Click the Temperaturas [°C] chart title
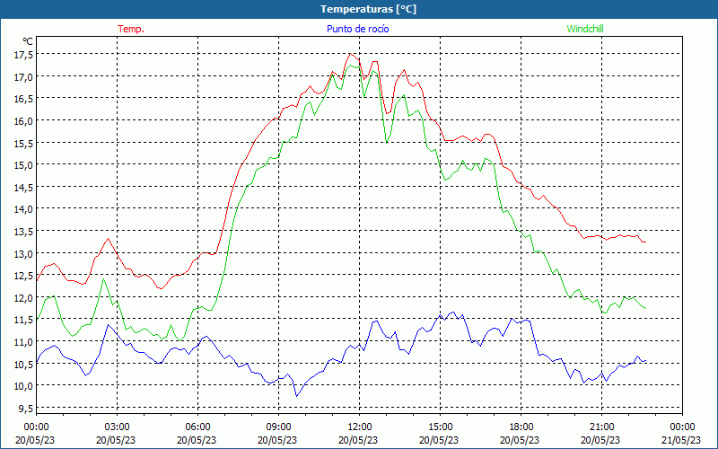This screenshot has width=718, height=449. pyautogui.click(x=368, y=9)
